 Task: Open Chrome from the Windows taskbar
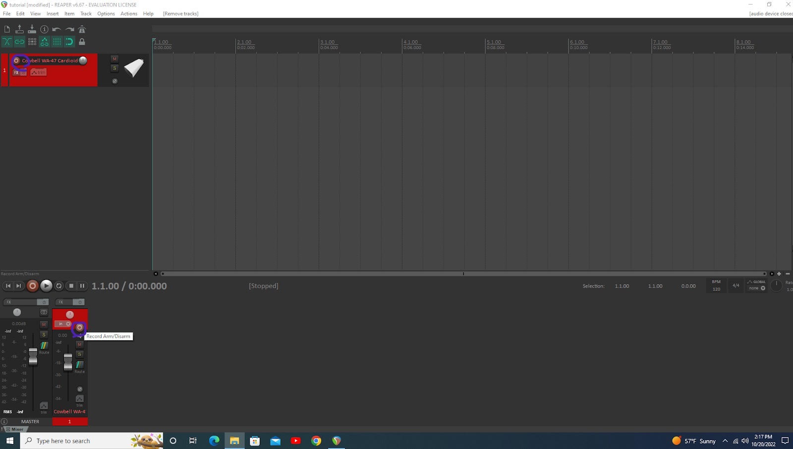pos(316,441)
